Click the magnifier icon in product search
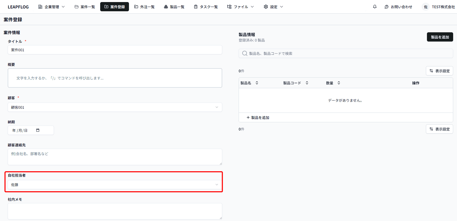The image size is (457, 221). (245, 53)
